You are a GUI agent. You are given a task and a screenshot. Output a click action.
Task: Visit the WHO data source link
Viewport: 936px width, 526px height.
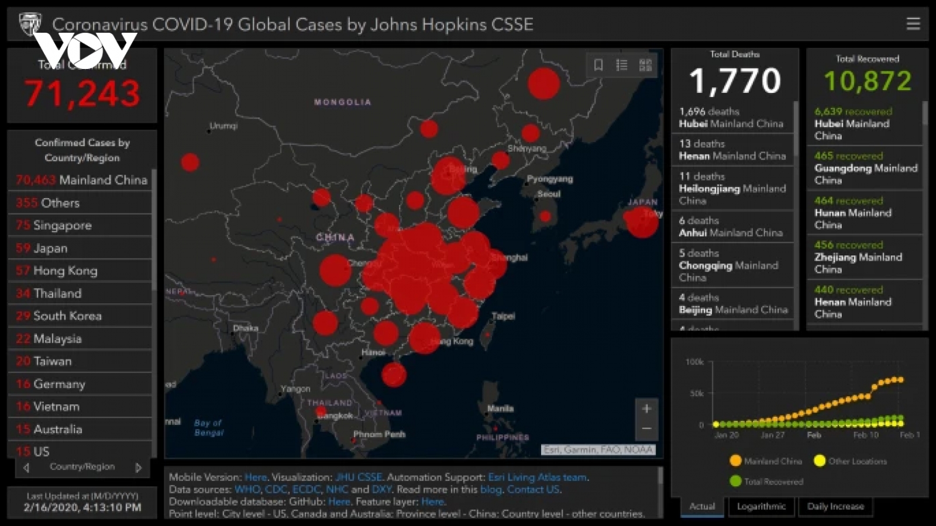pos(247,489)
